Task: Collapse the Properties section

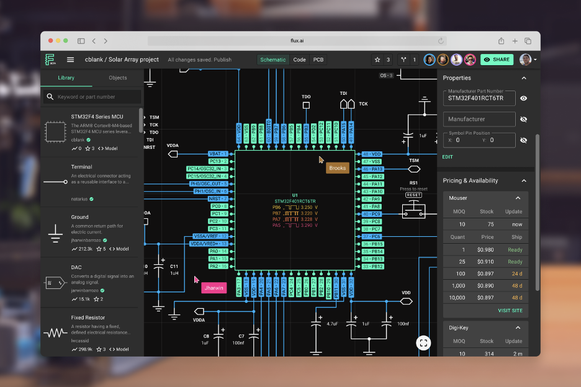Action: point(523,78)
